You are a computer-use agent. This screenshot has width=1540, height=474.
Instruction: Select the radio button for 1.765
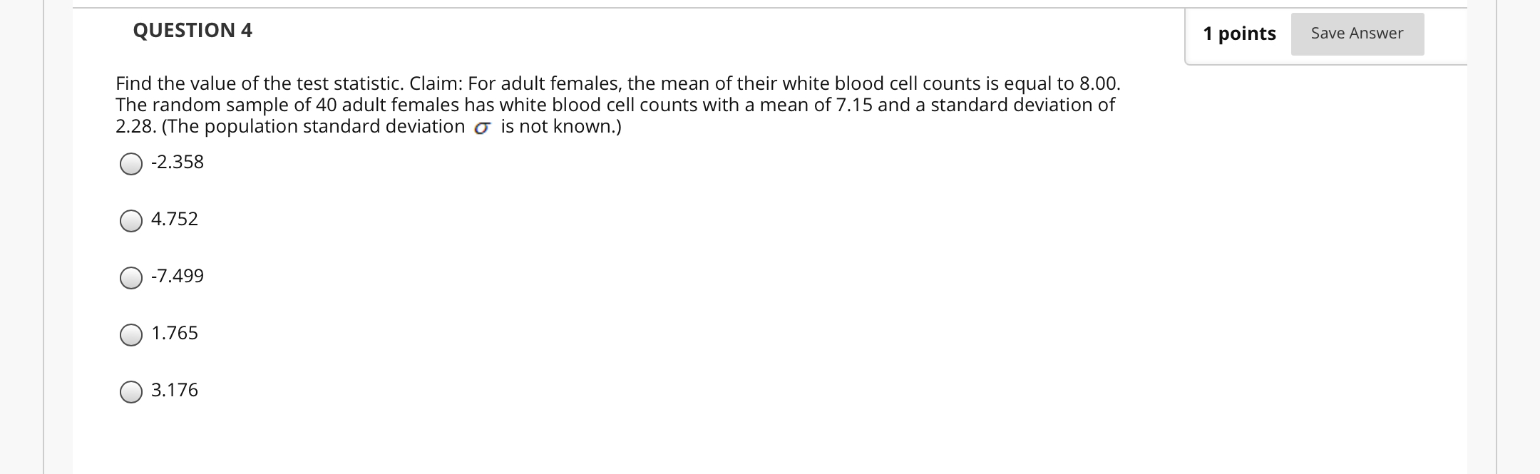pyautogui.click(x=130, y=336)
